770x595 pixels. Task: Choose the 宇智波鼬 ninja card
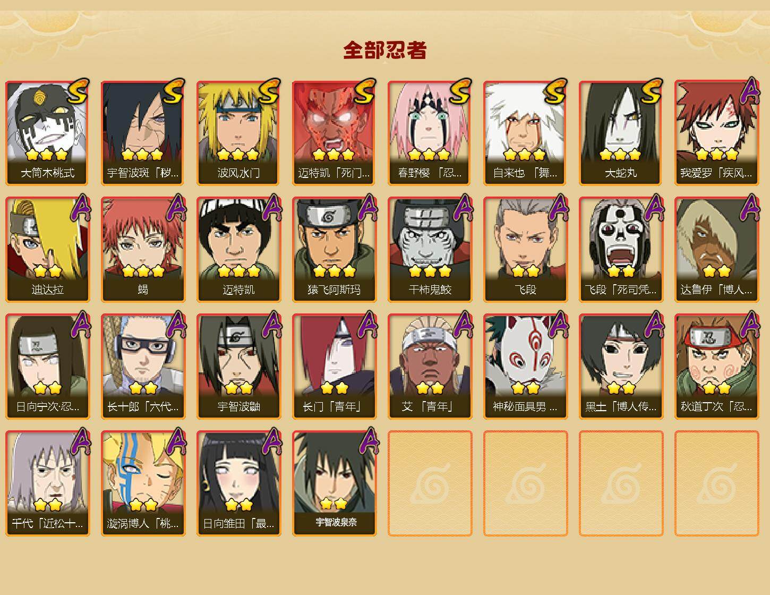click(x=238, y=367)
